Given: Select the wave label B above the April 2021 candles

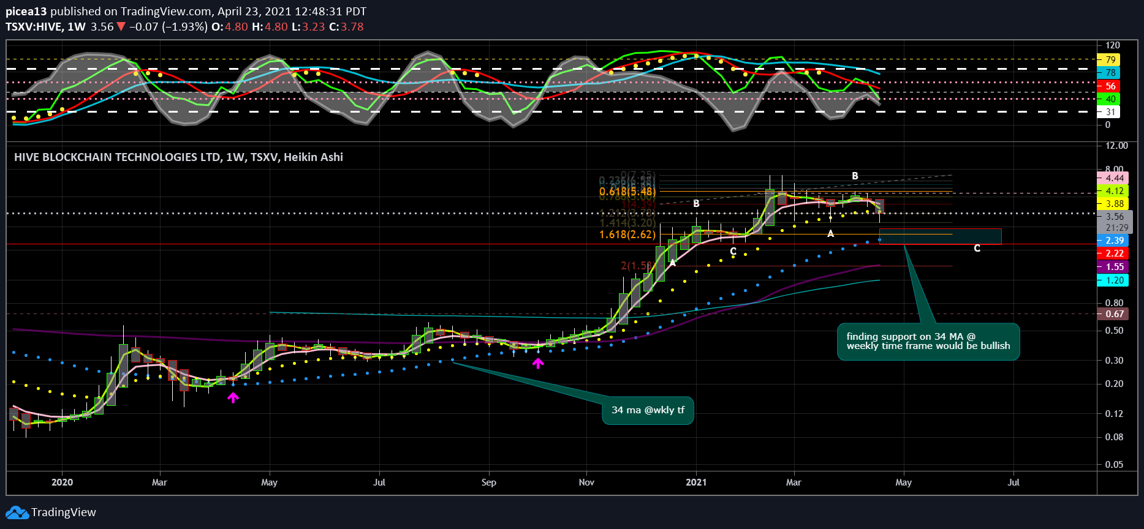Looking at the screenshot, I should [855, 176].
